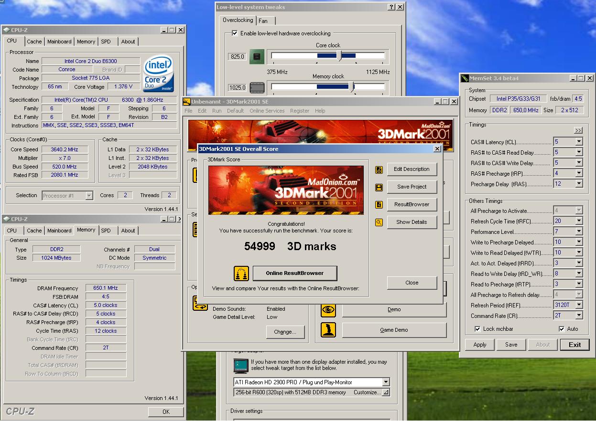
Task: Click the Apply button in MemSet
Action: click(x=480, y=345)
